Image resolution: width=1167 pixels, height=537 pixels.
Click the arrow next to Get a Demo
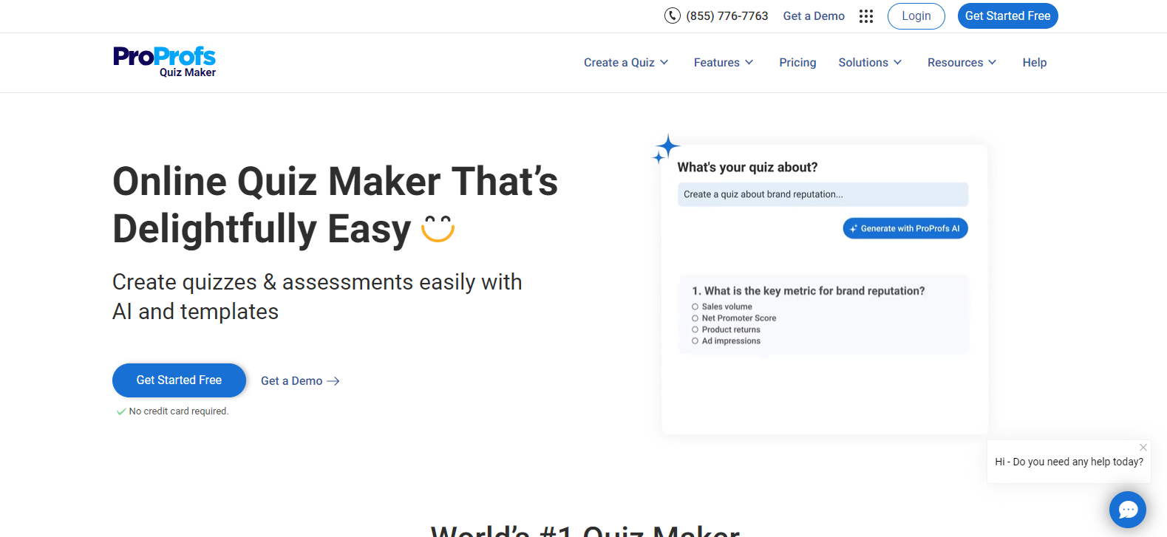click(x=333, y=381)
